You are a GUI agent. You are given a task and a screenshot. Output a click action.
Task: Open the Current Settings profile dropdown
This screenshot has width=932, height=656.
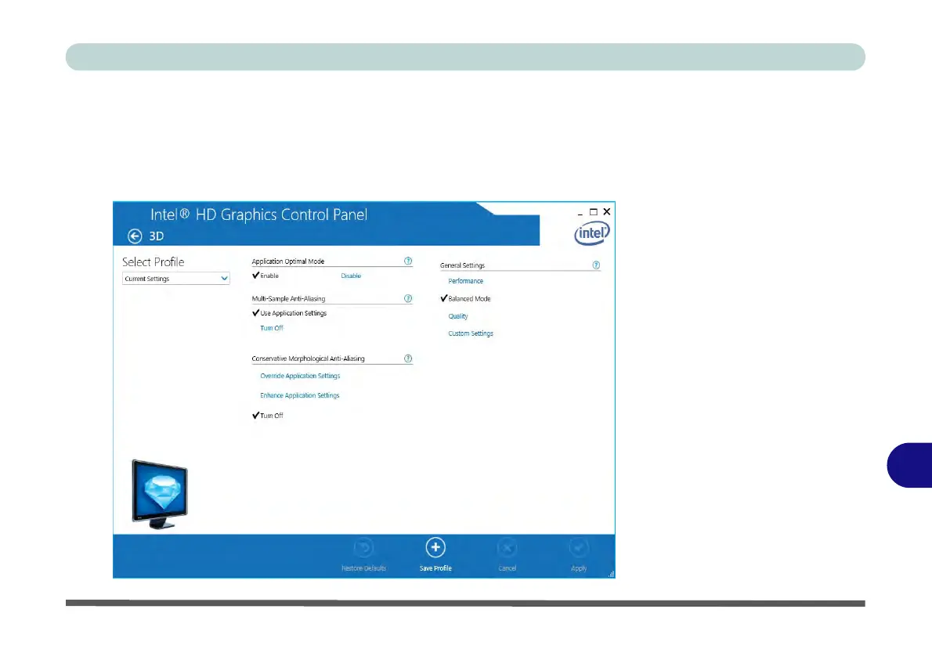[x=176, y=278]
